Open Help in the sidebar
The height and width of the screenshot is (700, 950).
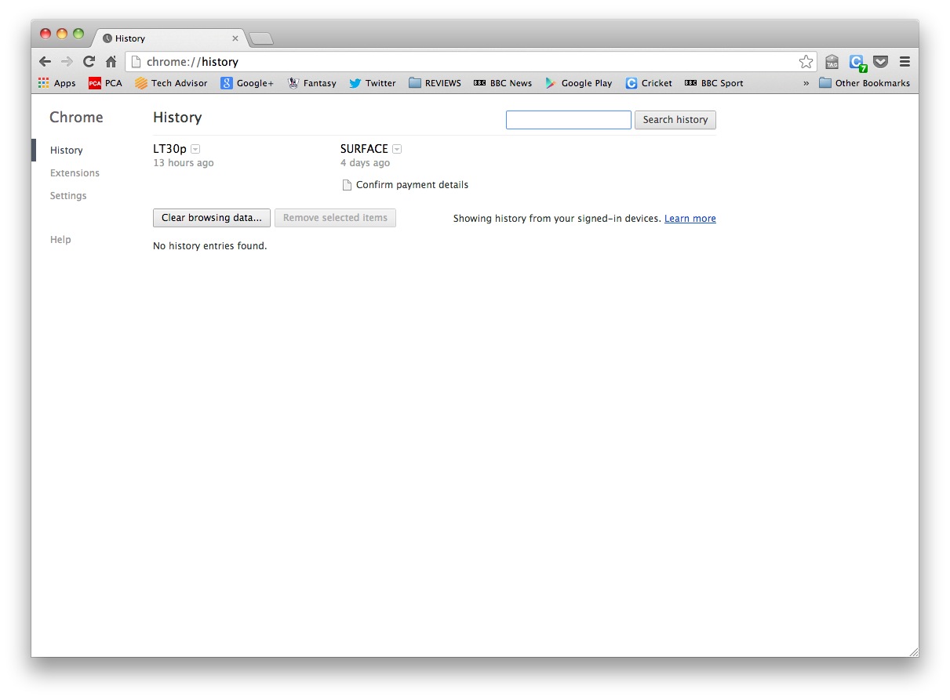60,240
